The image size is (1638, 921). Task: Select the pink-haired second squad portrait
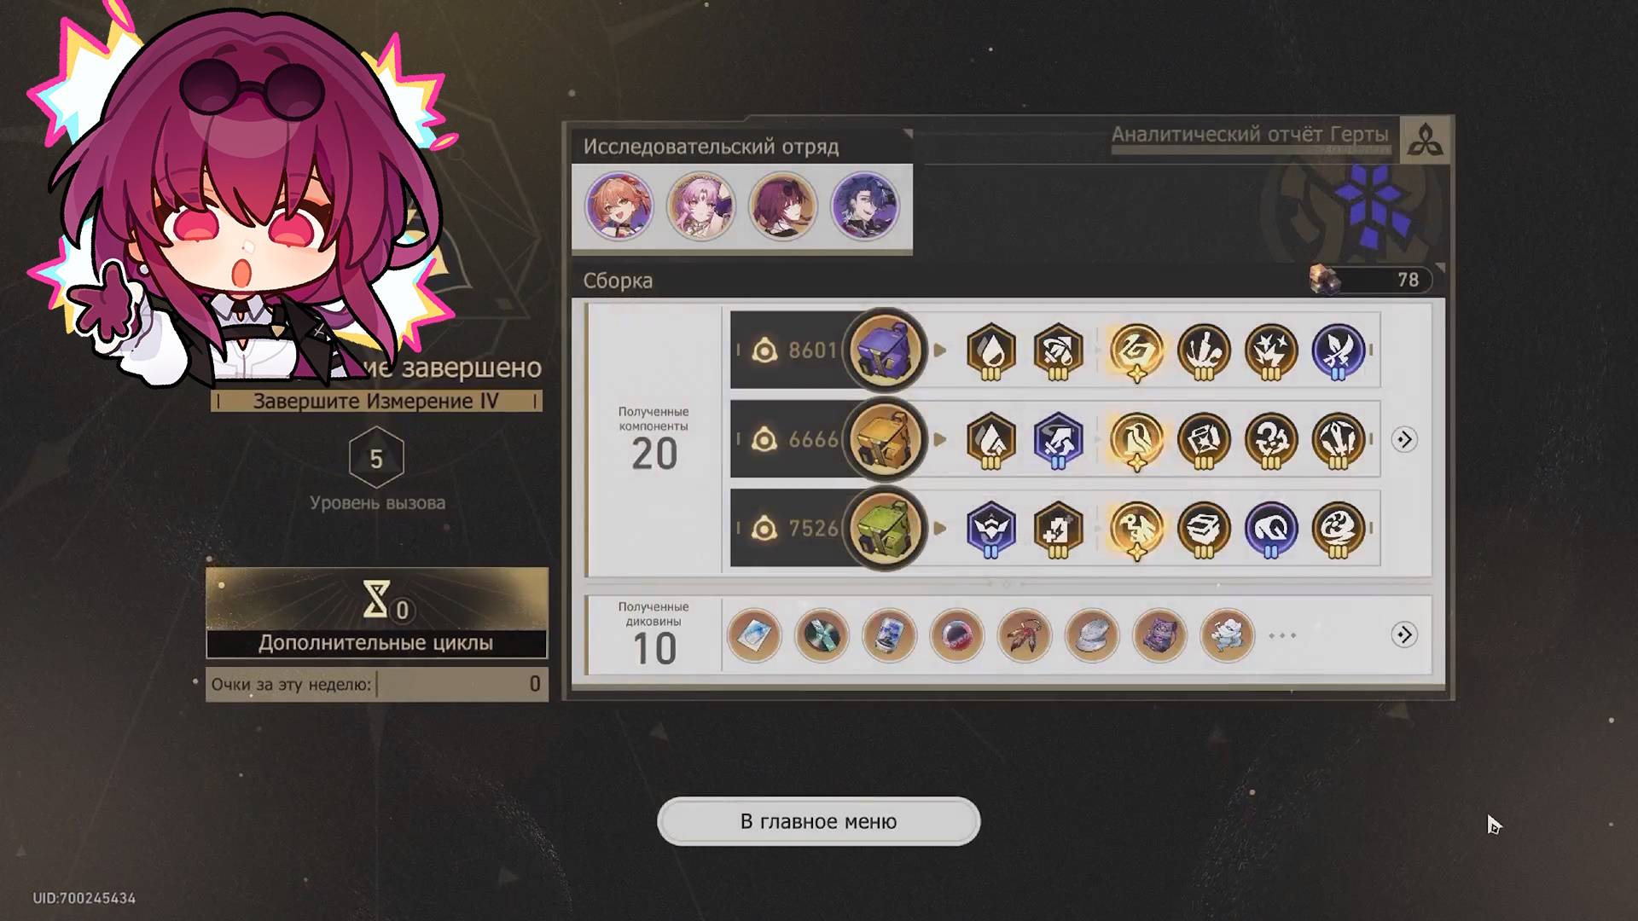click(700, 206)
